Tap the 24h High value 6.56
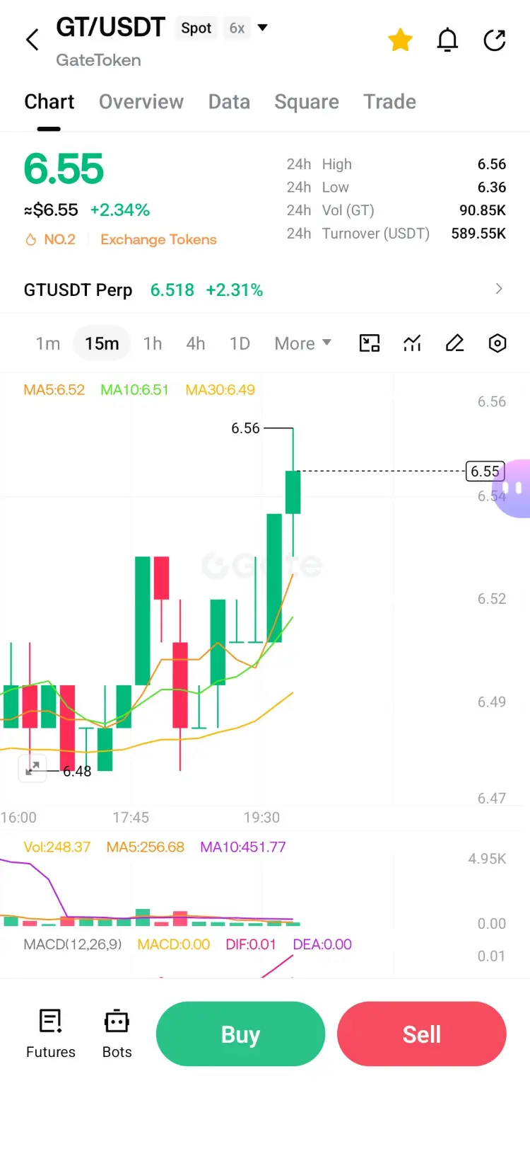This screenshot has width=530, height=1149. click(x=492, y=164)
